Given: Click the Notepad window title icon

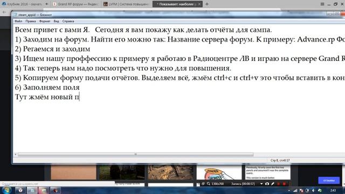Looking at the screenshot, I should pyautogui.click(x=16, y=15).
